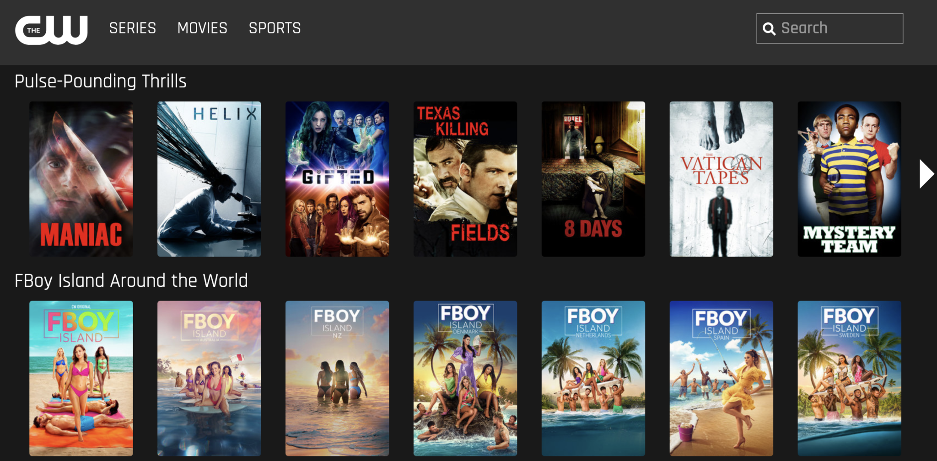Image resolution: width=937 pixels, height=461 pixels.
Task: Open the CW Original FBoy Island poster
Action: [x=81, y=378]
